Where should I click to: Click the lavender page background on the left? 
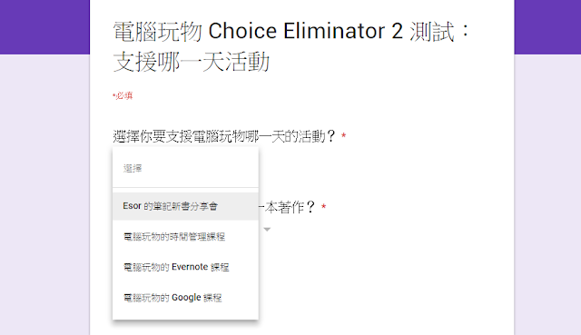click(44, 194)
